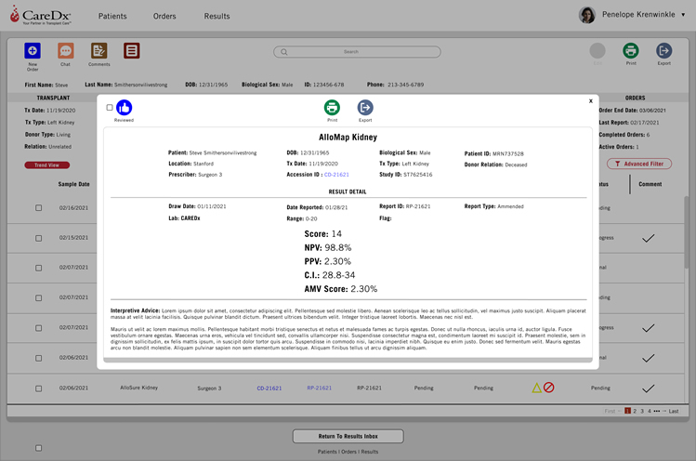Image resolution: width=696 pixels, height=461 pixels.
Task: Go to page 4 in pagination
Action: click(x=649, y=411)
